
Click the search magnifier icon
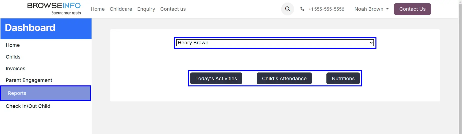pyautogui.click(x=288, y=9)
